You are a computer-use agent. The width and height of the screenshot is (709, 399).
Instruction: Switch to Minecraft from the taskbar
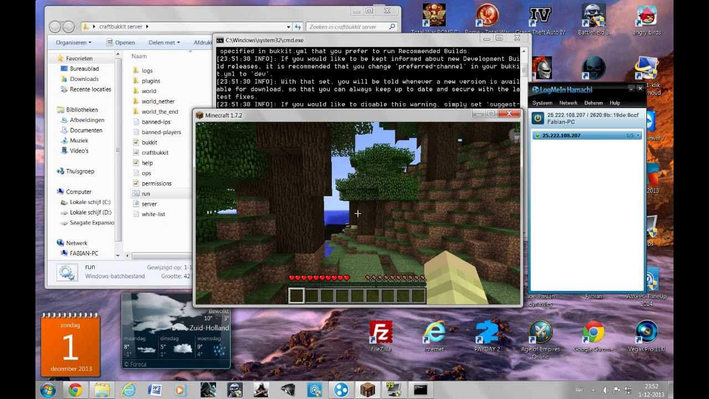click(368, 390)
